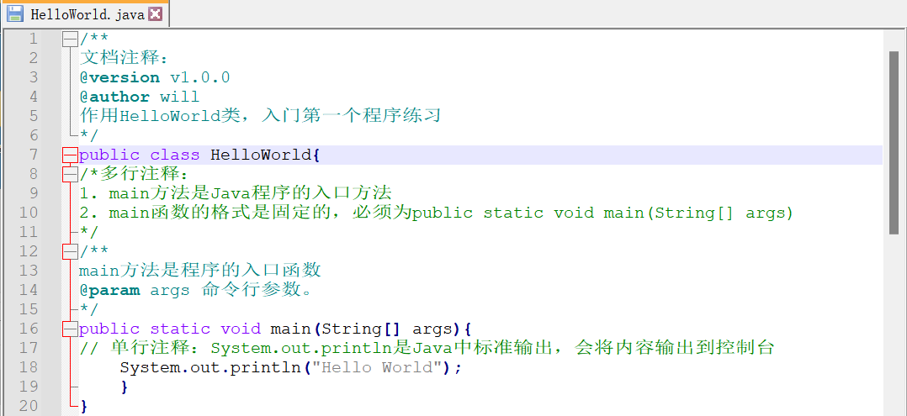Click the 'v1.0.0' version text
This screenshot has width=907, height=416.
click(200, 77)
